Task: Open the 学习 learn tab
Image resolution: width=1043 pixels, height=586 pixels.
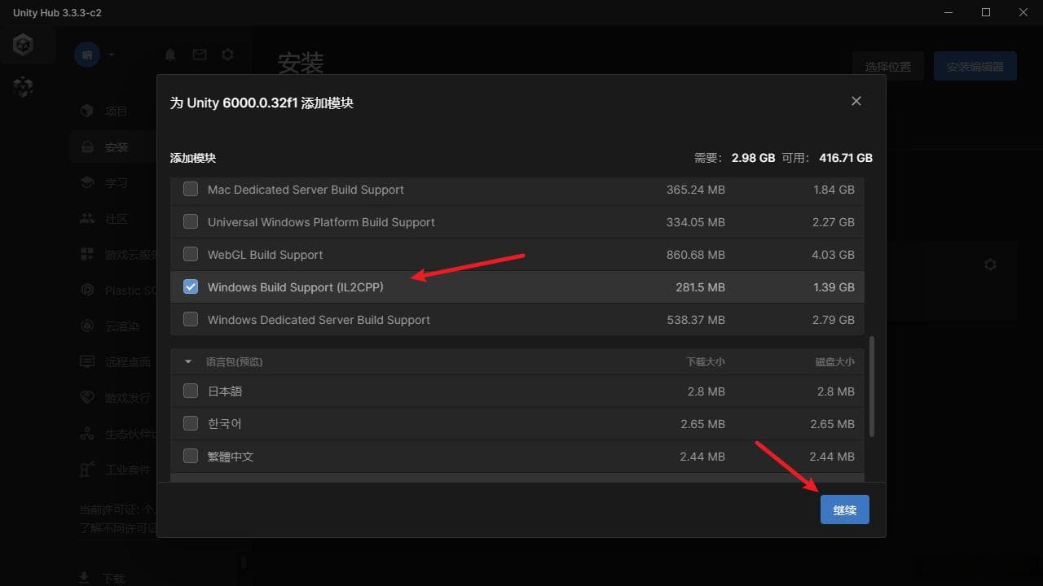Action: coord(117,183)
